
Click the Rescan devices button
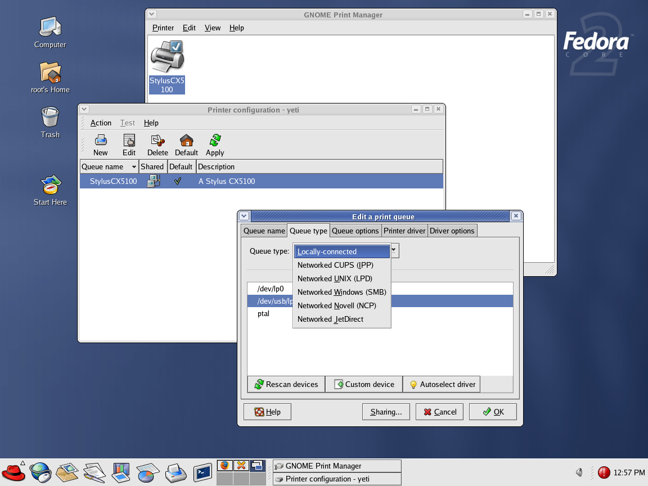pos(286,384)
